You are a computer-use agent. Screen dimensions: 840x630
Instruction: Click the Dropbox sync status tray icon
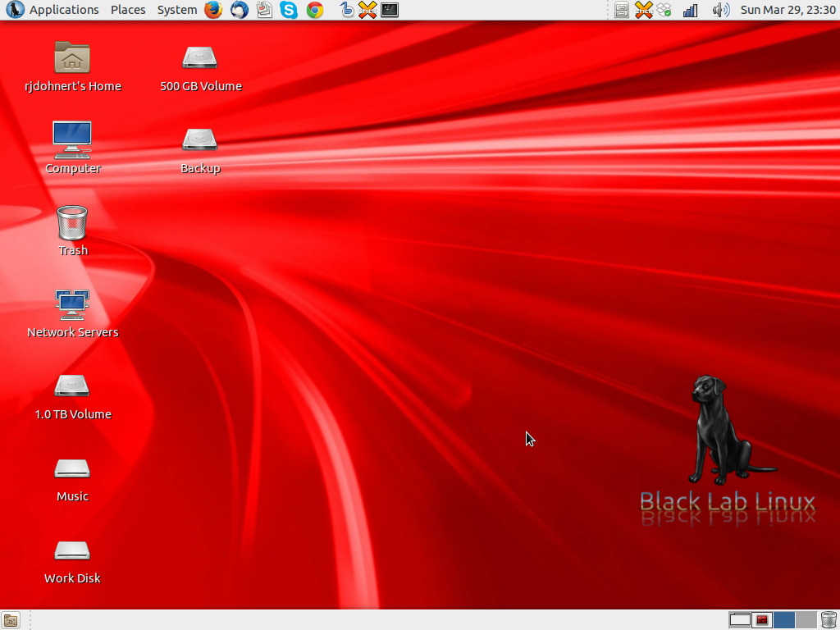(x=664, y=10)
